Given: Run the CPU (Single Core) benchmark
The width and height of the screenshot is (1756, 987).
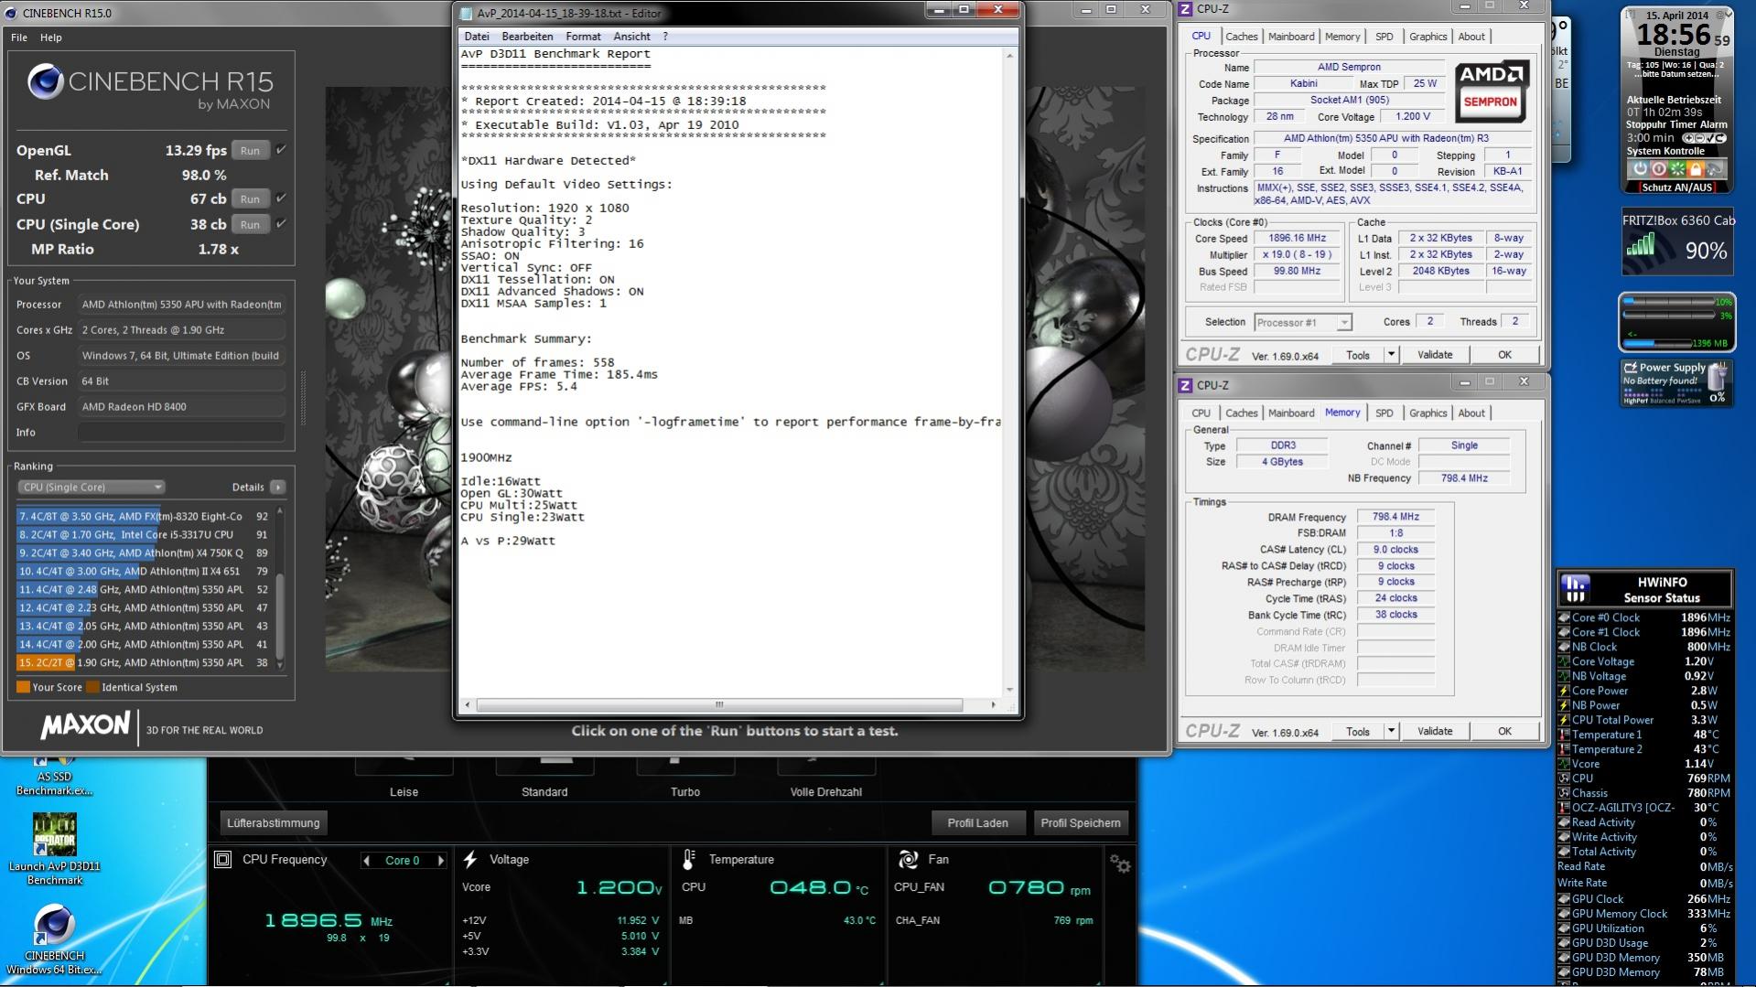Looking at the screenshot, I should (x=250, y=224).
